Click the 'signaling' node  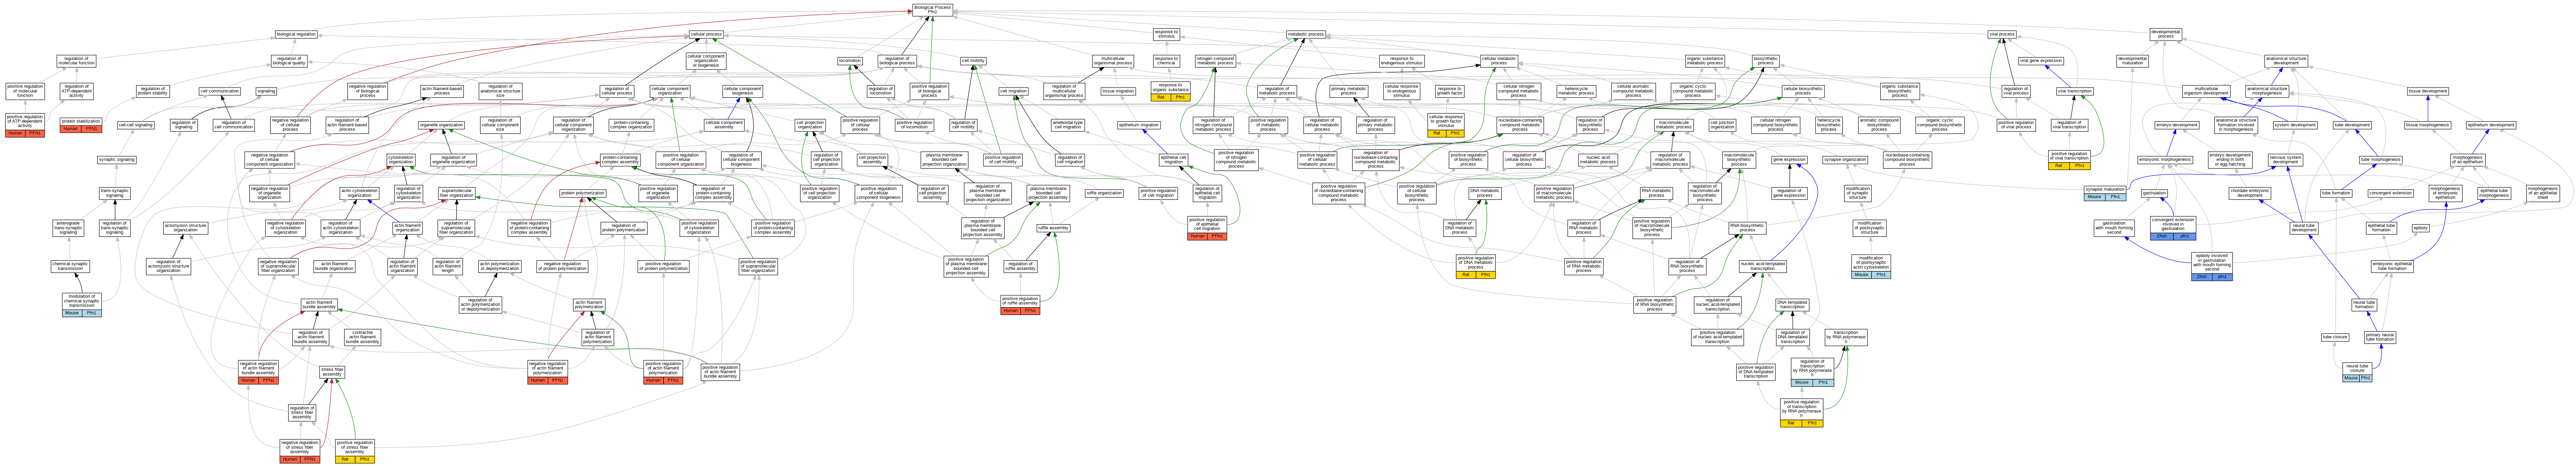(266, 91)
